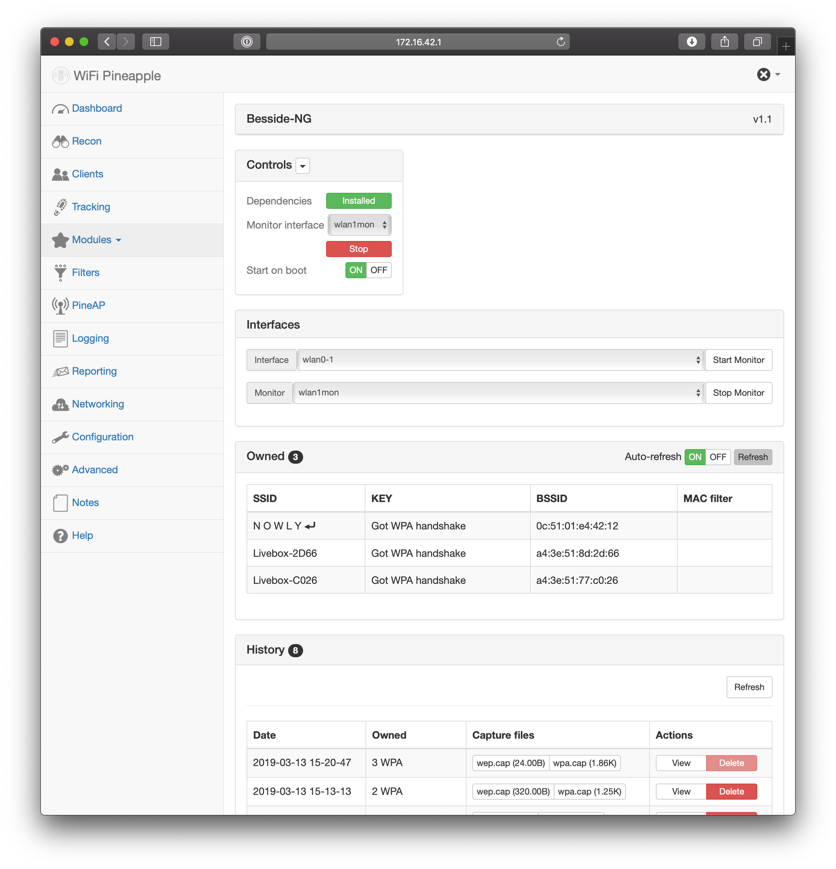
Task: Turn Start on boot OFF
Action: point(379,270)
